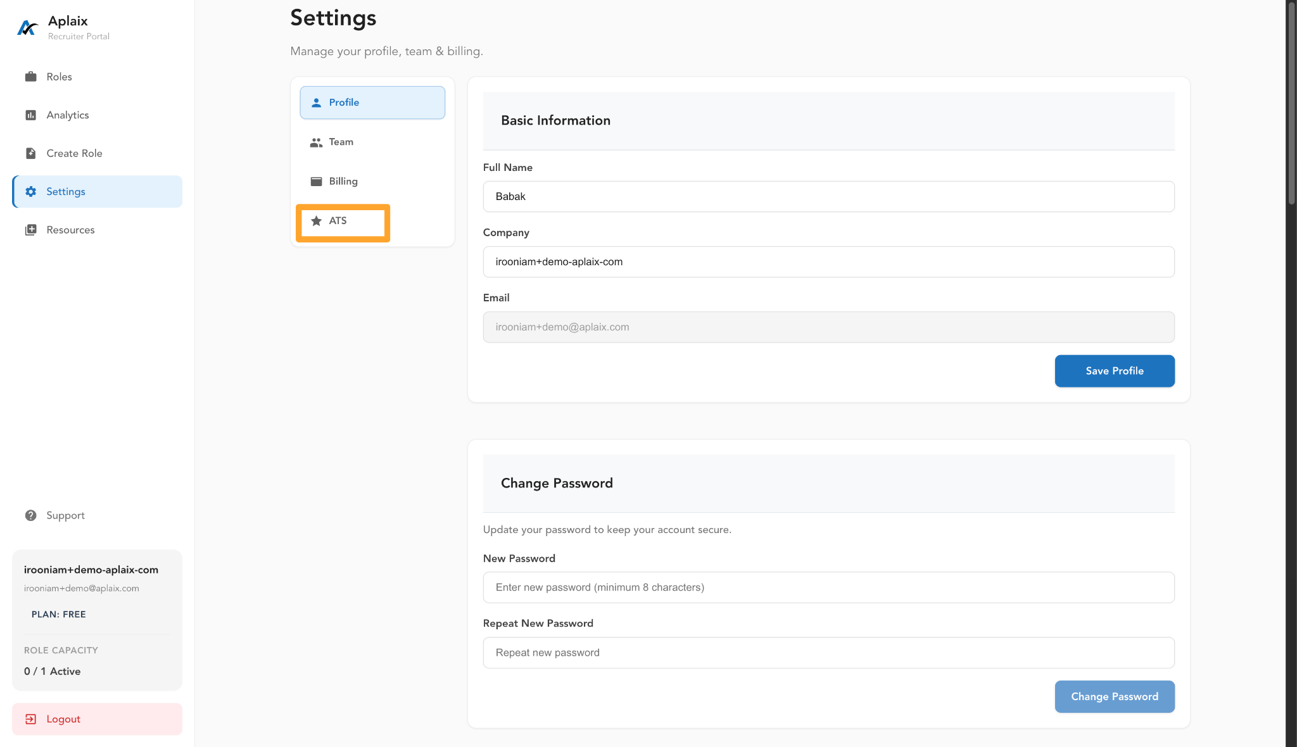This screenshot has width=1297, height=747.
Task: Click the ATS star icon
Action: pyautogui.click(x=316, y=221)
